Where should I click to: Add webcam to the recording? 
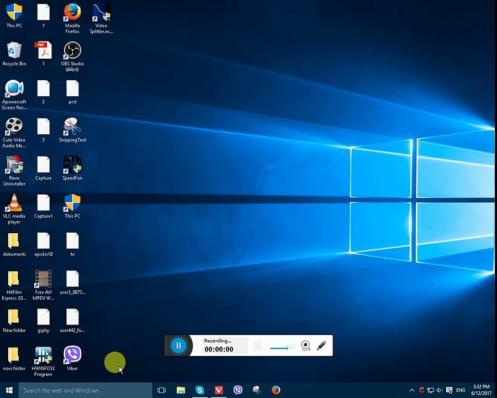point(305,345)
